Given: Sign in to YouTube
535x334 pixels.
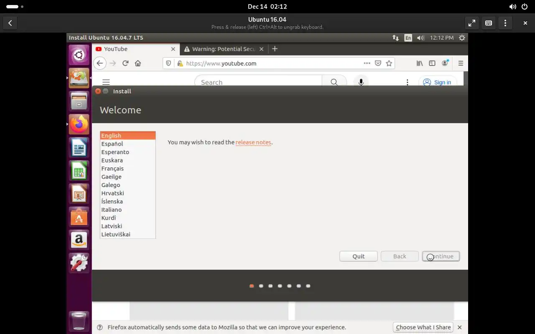Looking at the screenshot, I should (x=438, y=82).
